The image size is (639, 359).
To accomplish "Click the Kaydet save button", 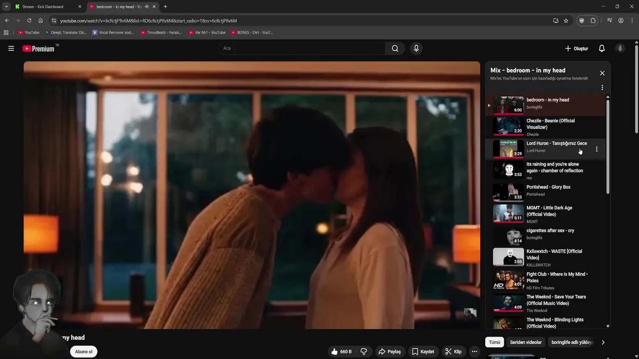I will pyautogui.click(x=423, y=352).
